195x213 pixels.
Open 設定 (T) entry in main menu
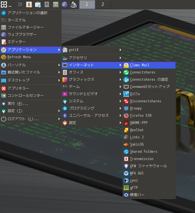click(31, 111)
